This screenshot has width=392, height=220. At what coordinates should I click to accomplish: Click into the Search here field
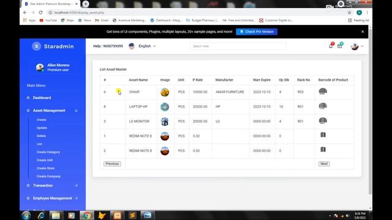[x=238, y=46]
